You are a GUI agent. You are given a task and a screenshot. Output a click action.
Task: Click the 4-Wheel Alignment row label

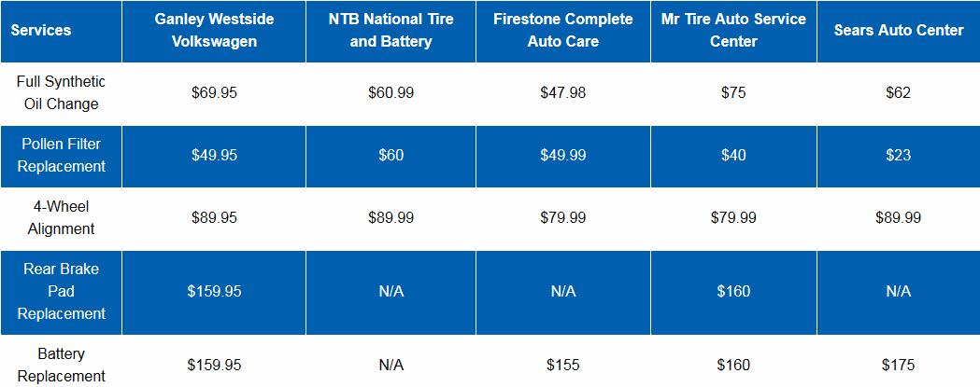pos(62,217)
